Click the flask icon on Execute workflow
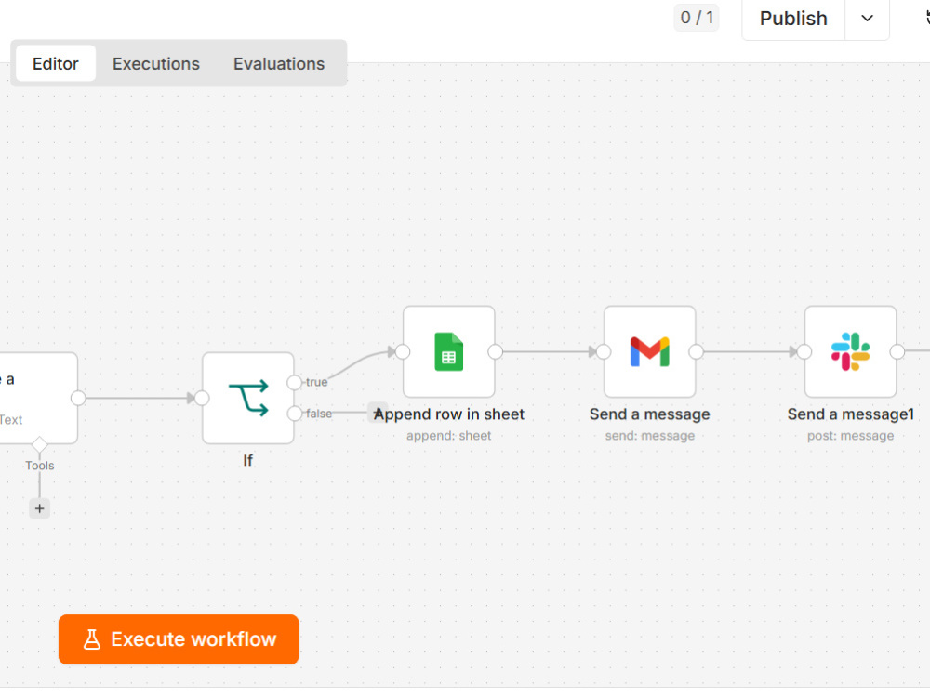 [92, 639]
